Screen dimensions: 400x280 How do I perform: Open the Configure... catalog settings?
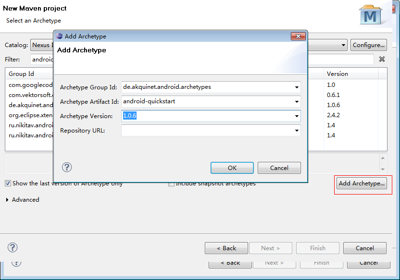pyautogui.click(x=368, y=45)
